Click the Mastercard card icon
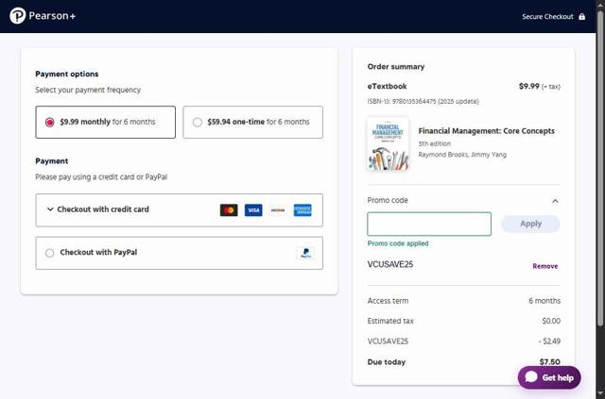 point(229,210)
